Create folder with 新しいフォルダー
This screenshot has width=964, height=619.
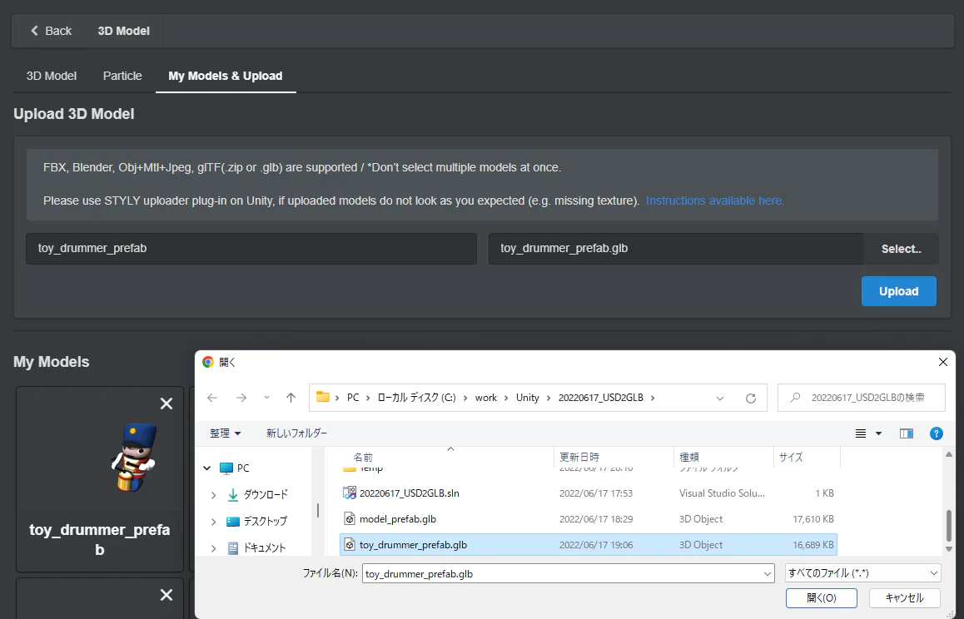coord(296,433)
